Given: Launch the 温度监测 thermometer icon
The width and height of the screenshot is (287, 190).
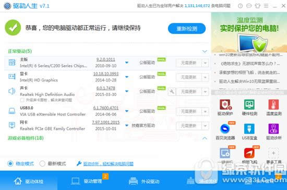Looking at the screenshot, I should 273,105.
